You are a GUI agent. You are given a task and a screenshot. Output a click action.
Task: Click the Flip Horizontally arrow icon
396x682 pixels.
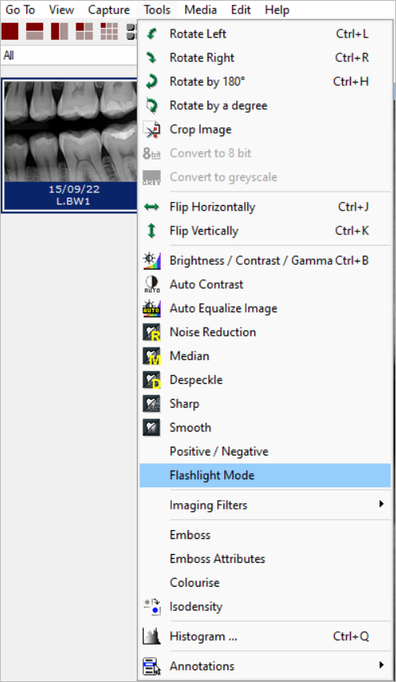pyautogui.click(x=151, y=207)
